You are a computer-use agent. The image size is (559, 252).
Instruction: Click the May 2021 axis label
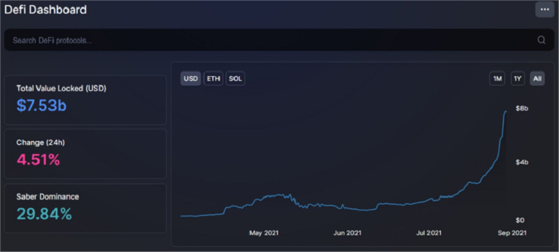click(264, 233)
